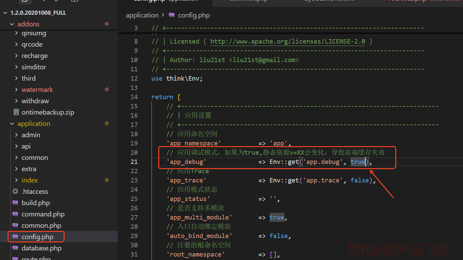Place cursor on 'app_trace' config key
The image size is (463, 260).
pos(186,180)
